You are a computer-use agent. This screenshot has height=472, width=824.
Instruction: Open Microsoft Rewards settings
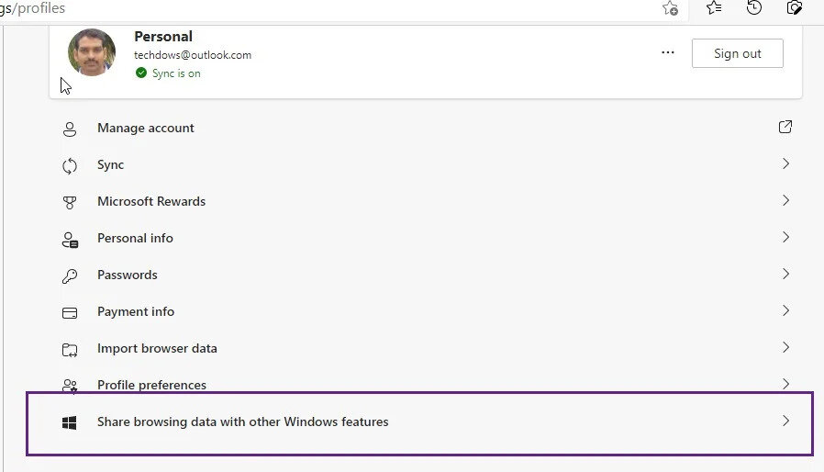click(426, 201)
